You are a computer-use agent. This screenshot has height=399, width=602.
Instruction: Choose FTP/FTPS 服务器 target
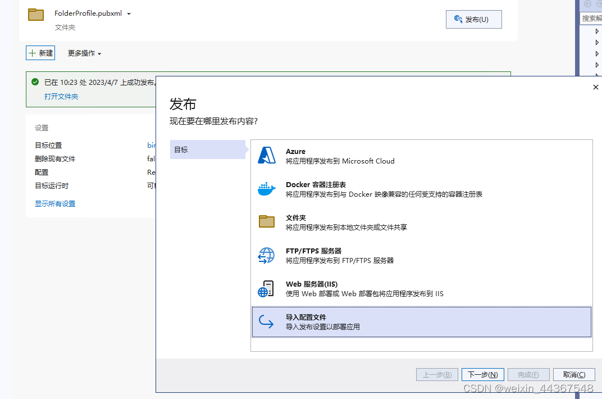click(x=422, y=256)
